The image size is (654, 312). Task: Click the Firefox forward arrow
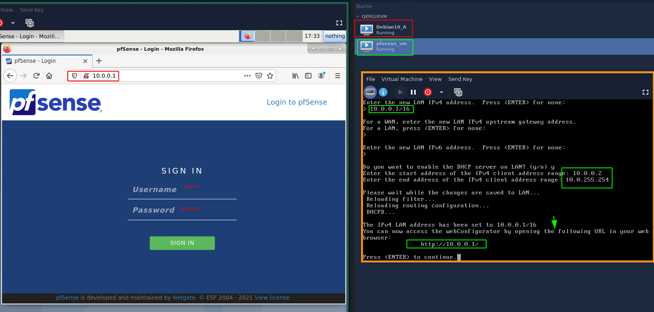23,76
